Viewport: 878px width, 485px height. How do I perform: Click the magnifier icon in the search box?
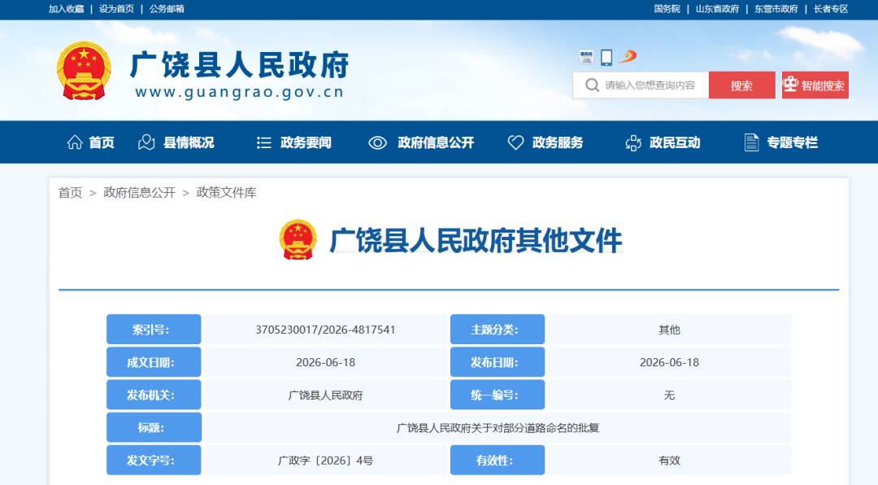click(x=592, y=85)
